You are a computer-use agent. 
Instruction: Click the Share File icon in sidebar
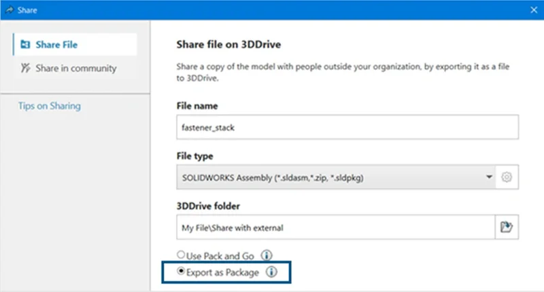pyautogui.click(x=26, y=45)
